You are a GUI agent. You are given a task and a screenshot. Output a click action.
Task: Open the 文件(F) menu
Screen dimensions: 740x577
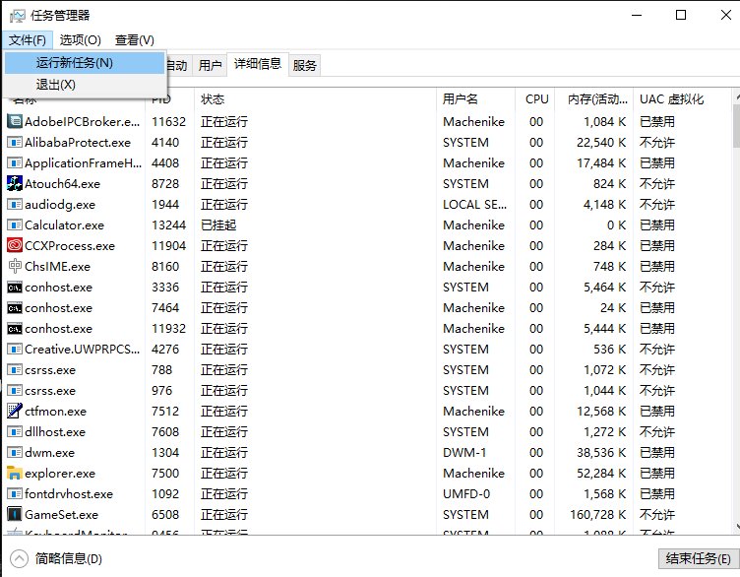(x=28, y=40)
